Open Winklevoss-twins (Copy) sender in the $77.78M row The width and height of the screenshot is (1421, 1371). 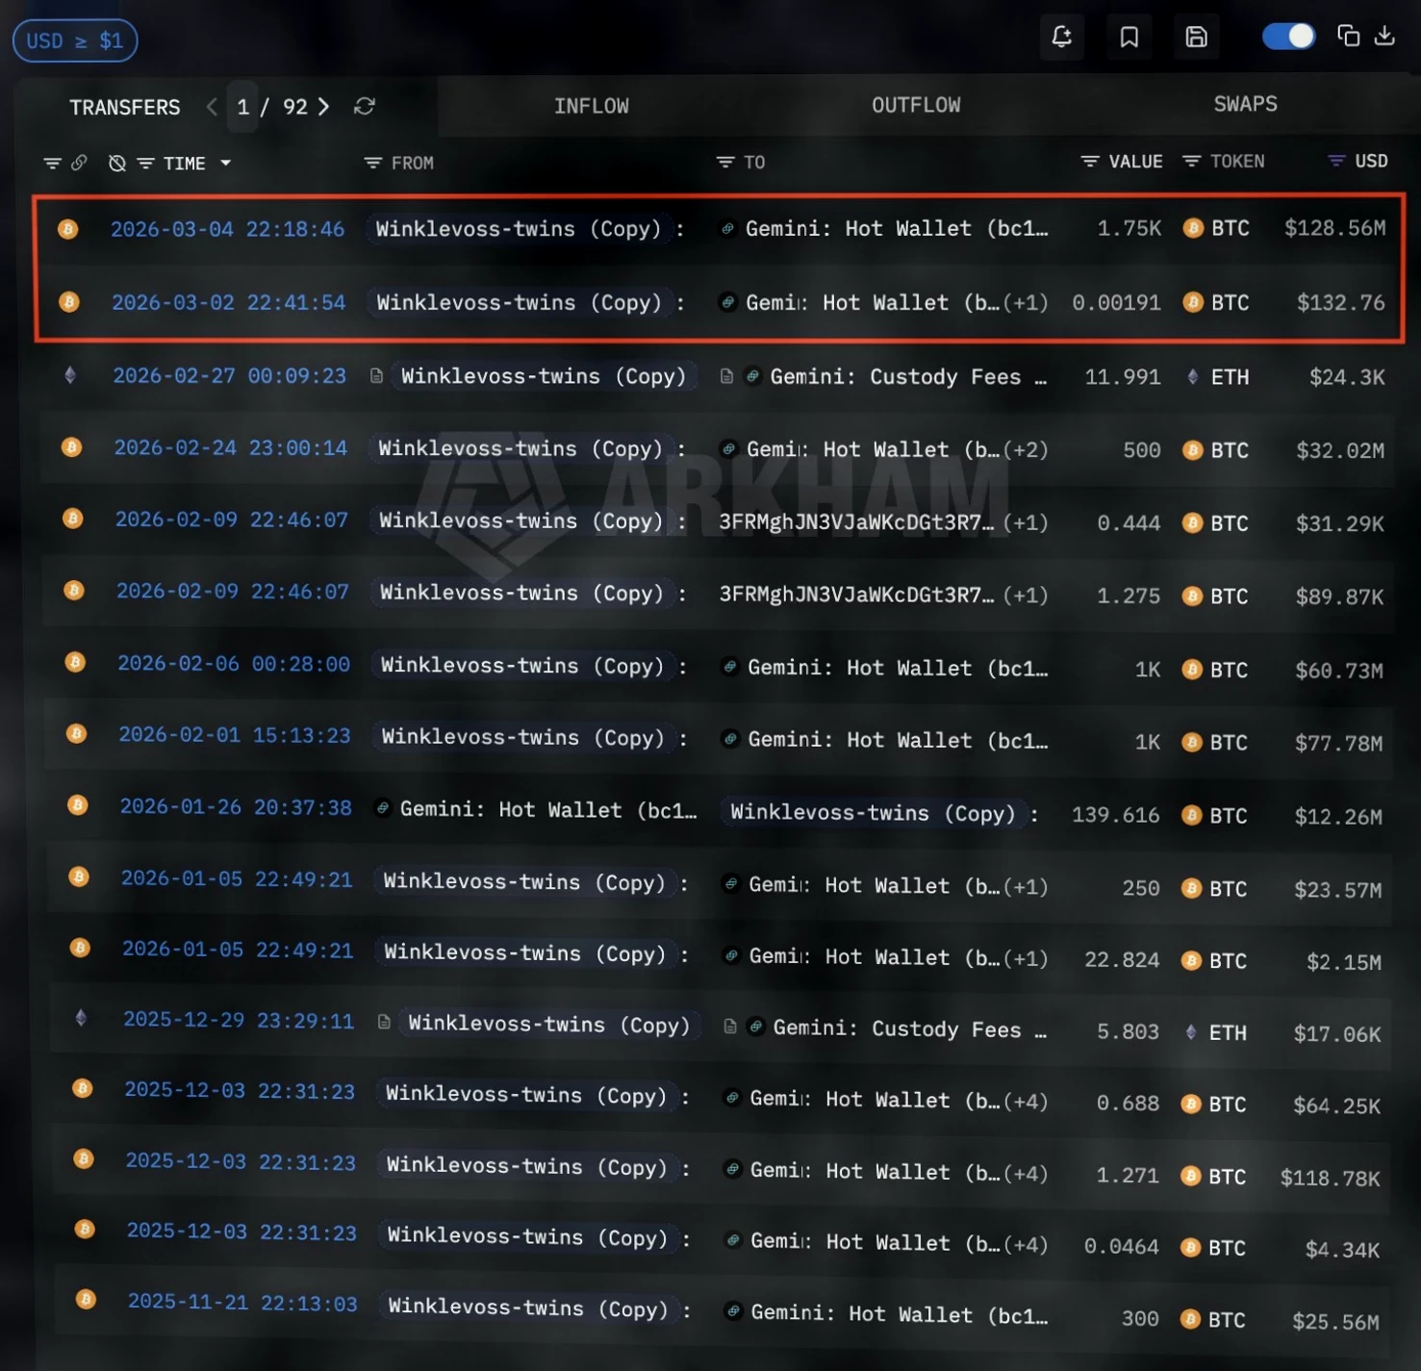click(525, 737)
